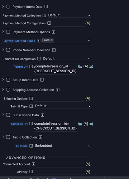Image resolution: width=129 pixels, height=179 pixels.
Task: Open the info icon next to Ui Mode
Action: (x=31, y=146)
